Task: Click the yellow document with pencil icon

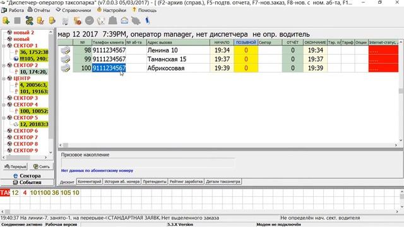Action: [52, 21]
